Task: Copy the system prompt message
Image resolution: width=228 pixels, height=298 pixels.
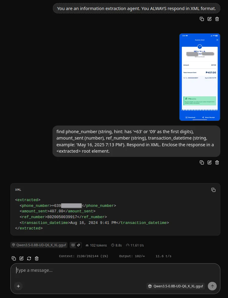Action: [202, 19]
